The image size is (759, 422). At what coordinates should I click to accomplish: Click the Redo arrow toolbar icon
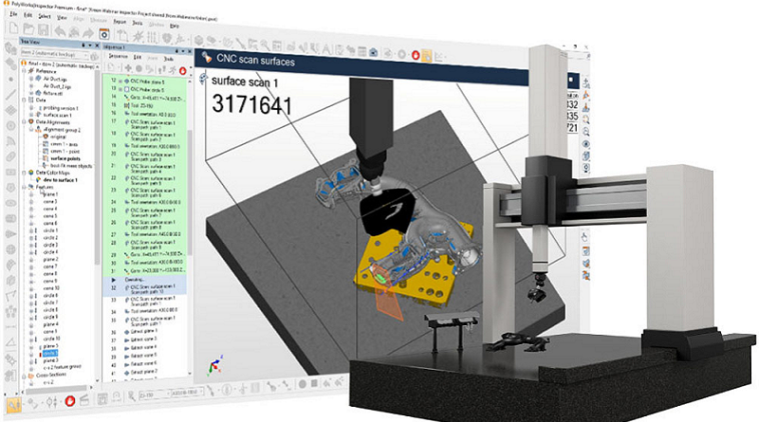point(88,33)
